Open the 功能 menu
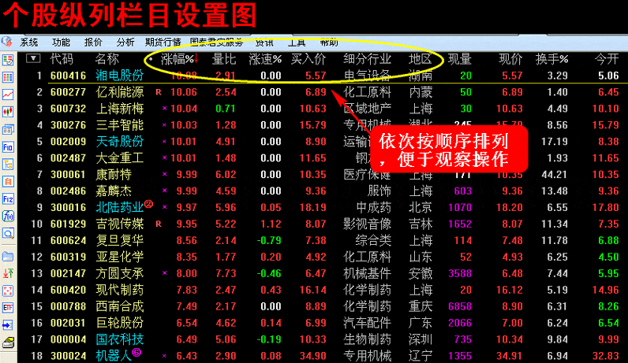 [61, 43]
